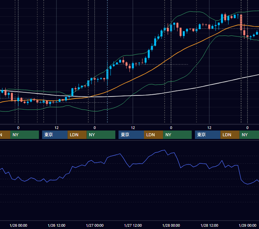Select the 1/27 12:00 date label

click(x=133, y=225)
